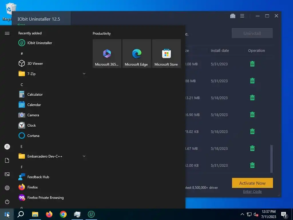Launch 3D Viewer from the app list
This screenshot has width=293, height=220.
pyautogui.click(x=52, y=63)
